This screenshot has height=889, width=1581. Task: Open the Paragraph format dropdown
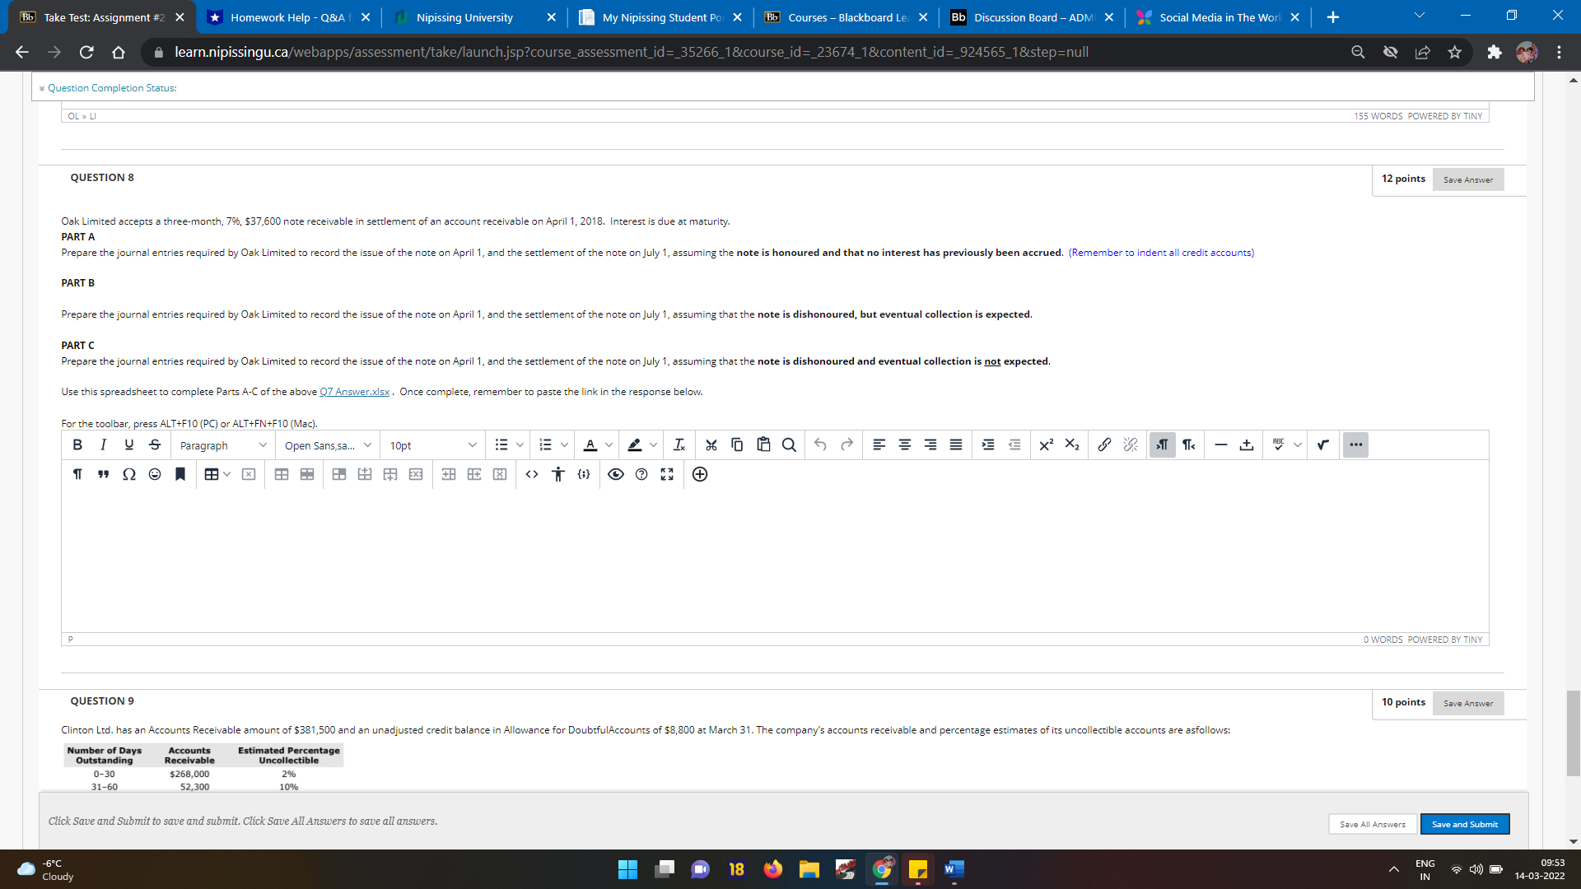point(222,445)
